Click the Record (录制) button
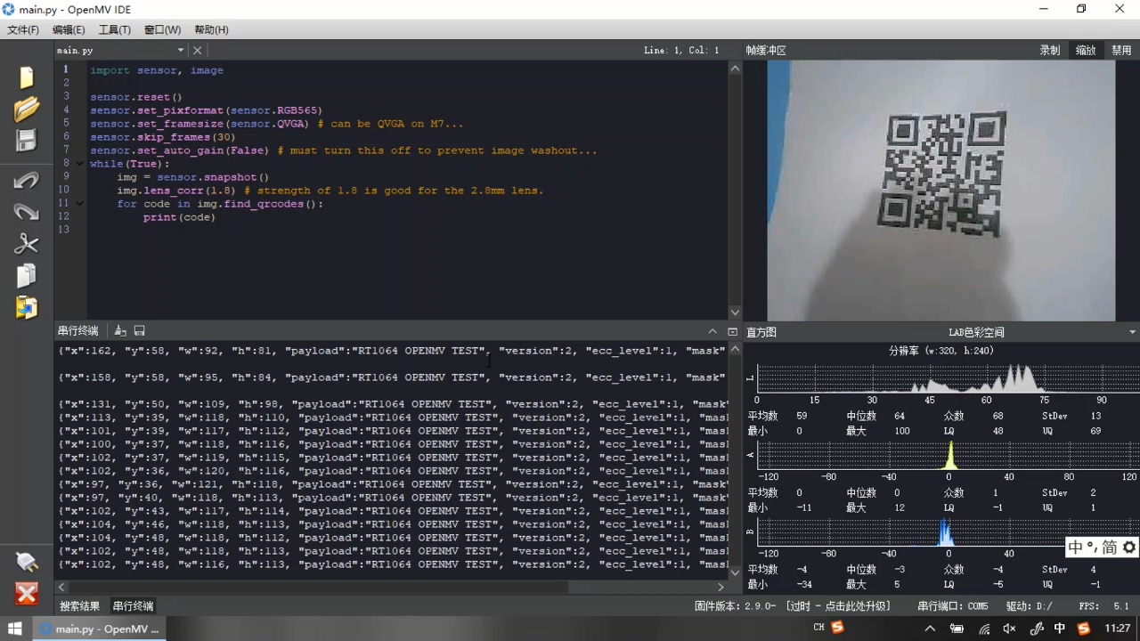 point(1050,51)
